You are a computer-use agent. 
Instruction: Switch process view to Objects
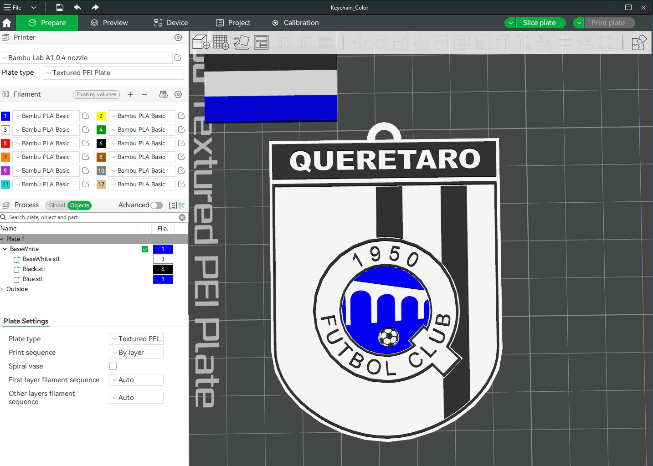click(x=79, y=205)
